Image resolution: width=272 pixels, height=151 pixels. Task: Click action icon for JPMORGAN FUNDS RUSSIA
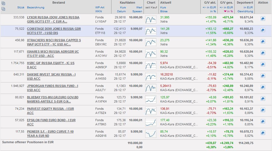click(x=263, y=87)
